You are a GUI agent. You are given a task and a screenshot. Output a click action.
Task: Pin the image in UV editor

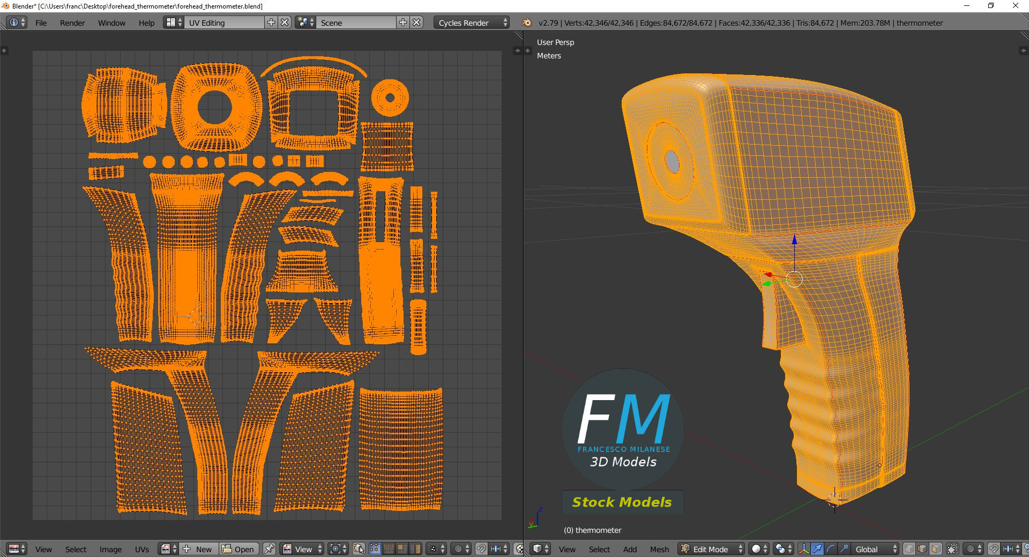click(x=269, y=549)
